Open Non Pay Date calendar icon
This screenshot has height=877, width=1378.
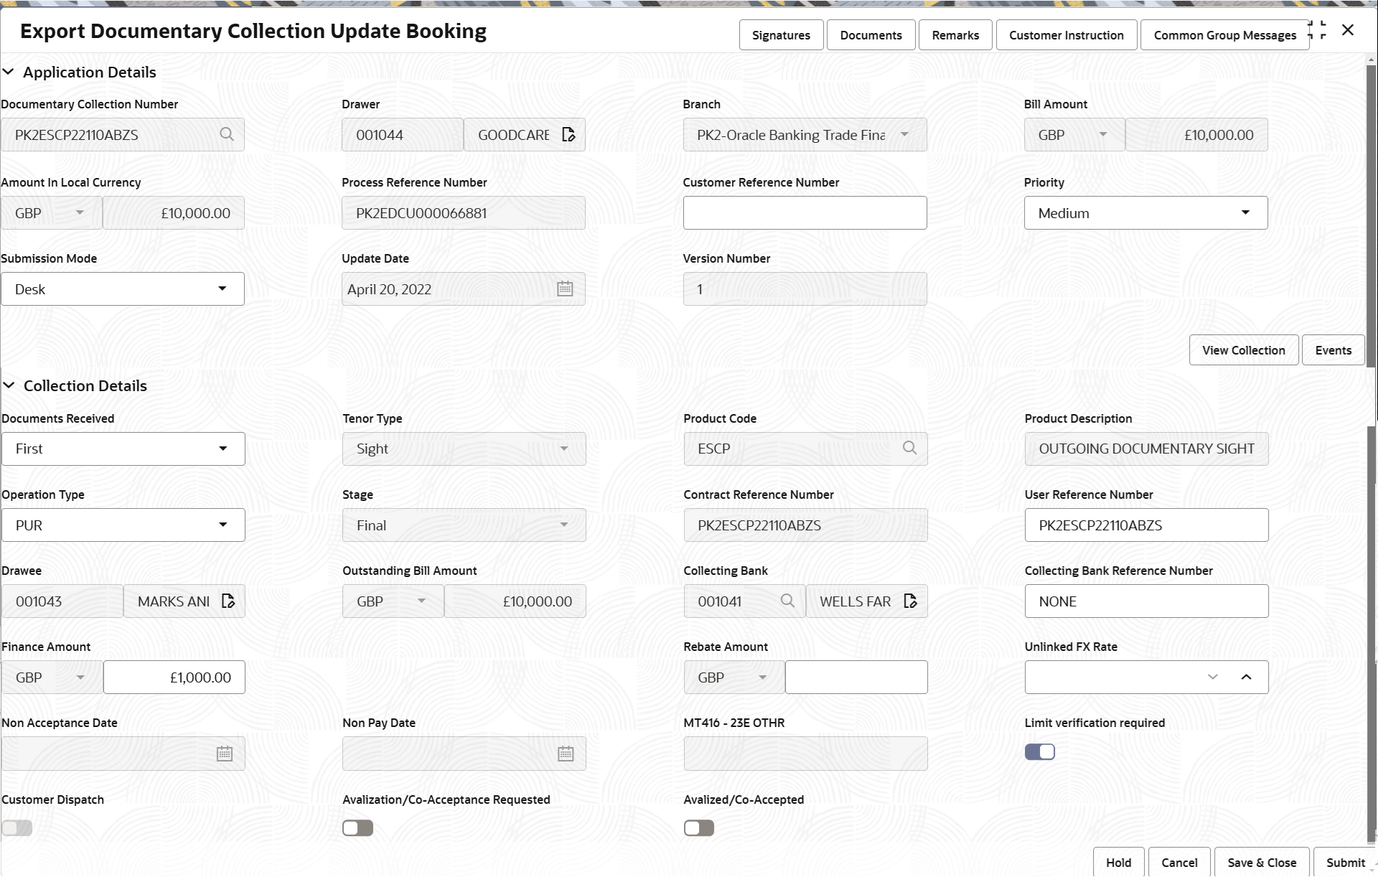[x=566, y=754]
